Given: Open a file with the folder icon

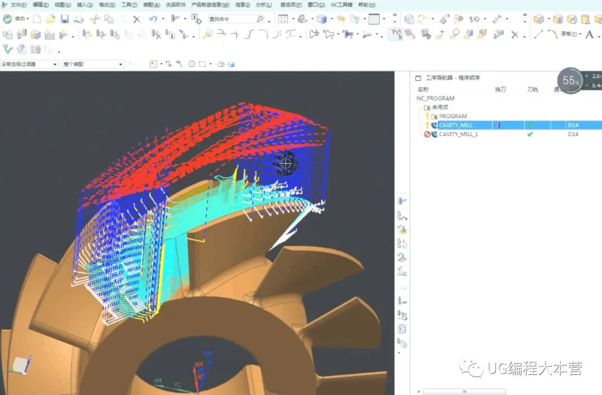Looking at the screenshot, I should (50, 19).
